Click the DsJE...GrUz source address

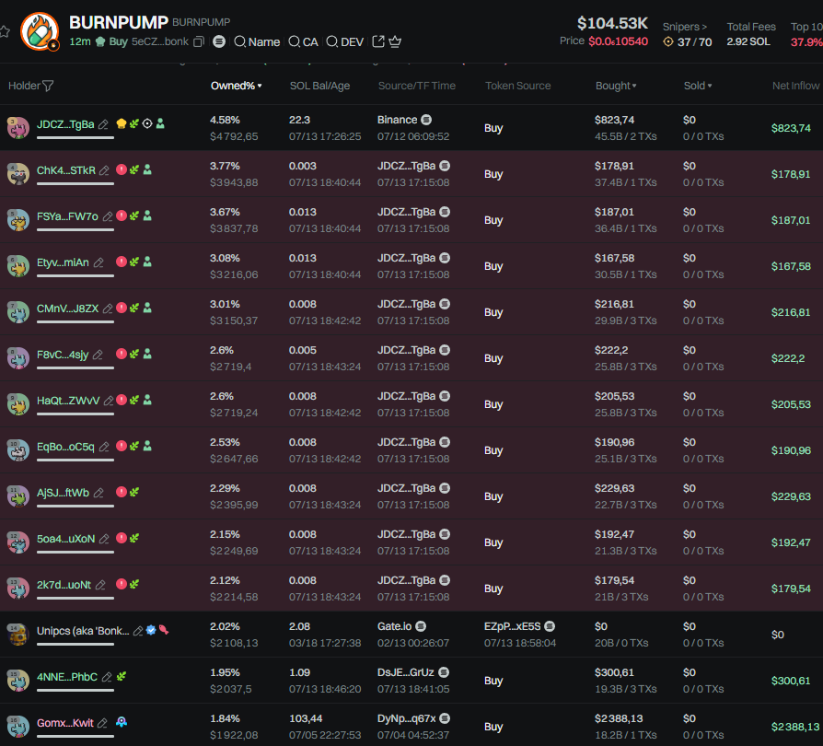(406, 672)
